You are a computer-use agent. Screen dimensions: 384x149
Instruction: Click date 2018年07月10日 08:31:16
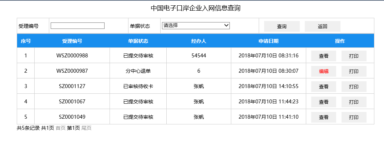point(268,56)
